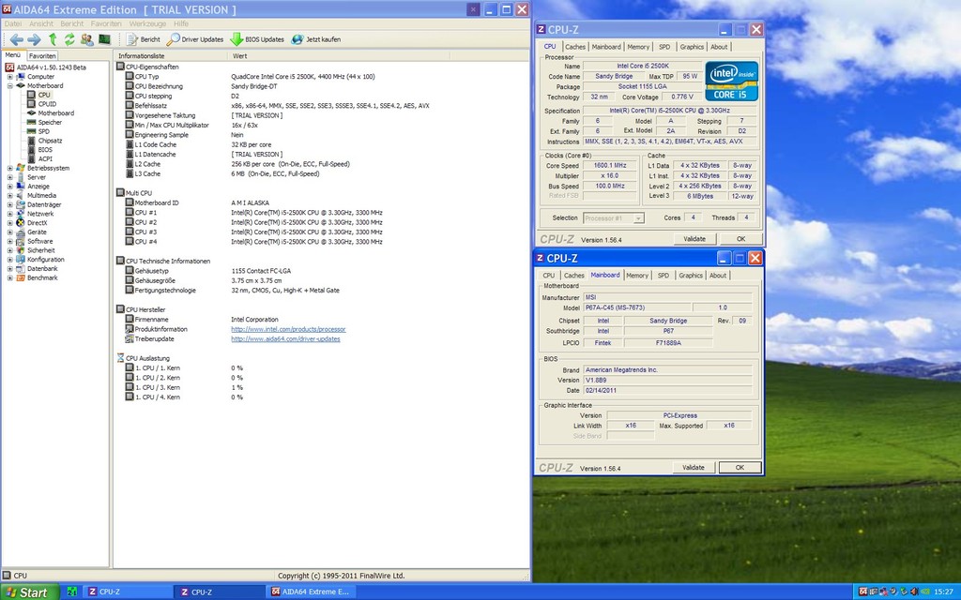Click Validate in the CPU-Z Mainboard window
This screenshot has width=961, height=600.
(694, 467)
